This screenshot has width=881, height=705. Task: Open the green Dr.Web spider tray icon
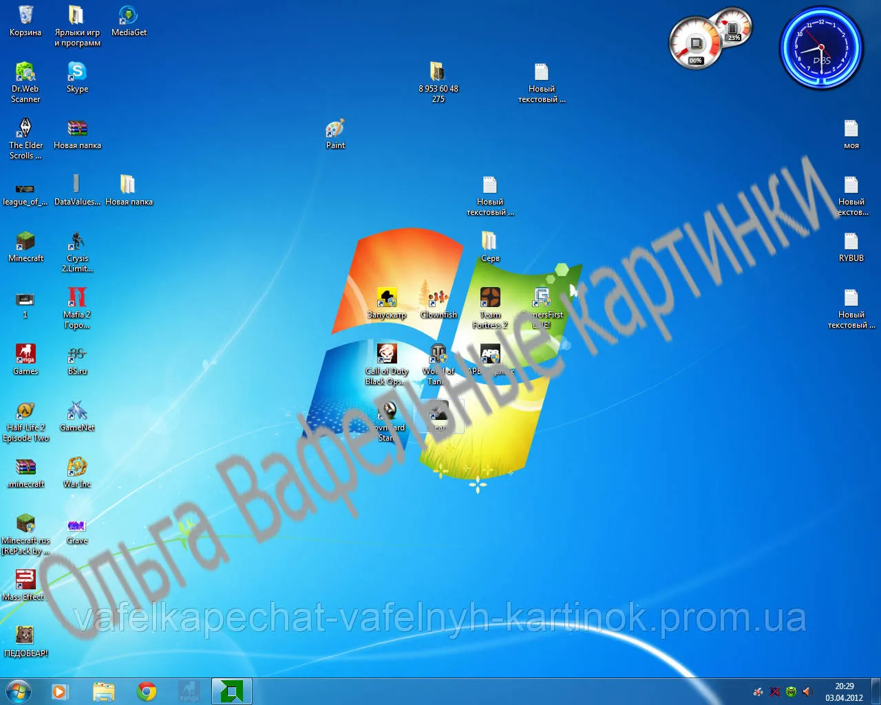[x=791, y=691]
